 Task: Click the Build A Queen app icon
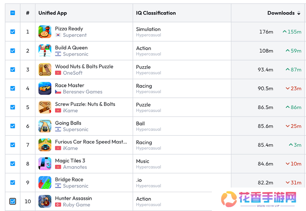click(45, 51)
